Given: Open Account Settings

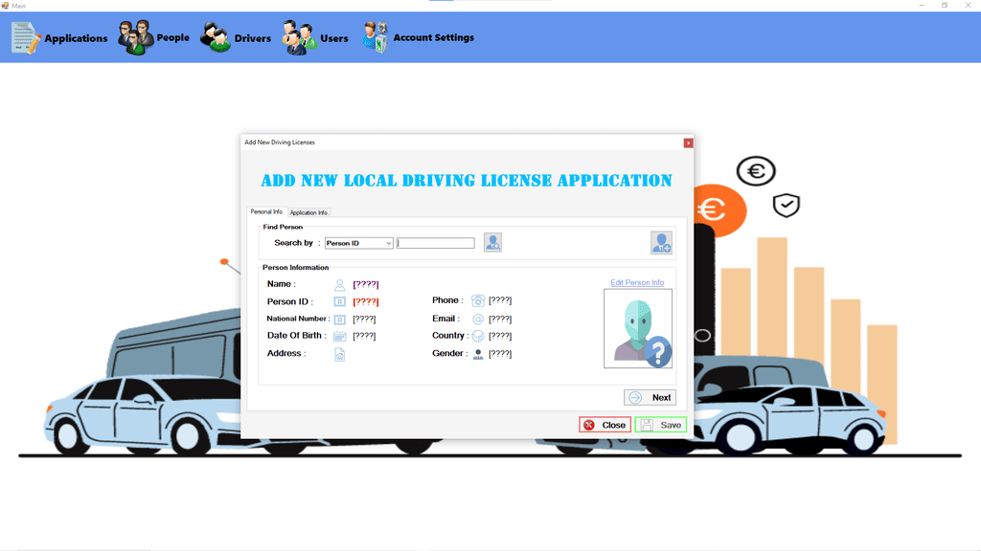Looking at the screenshot, I should click(418, 38).
